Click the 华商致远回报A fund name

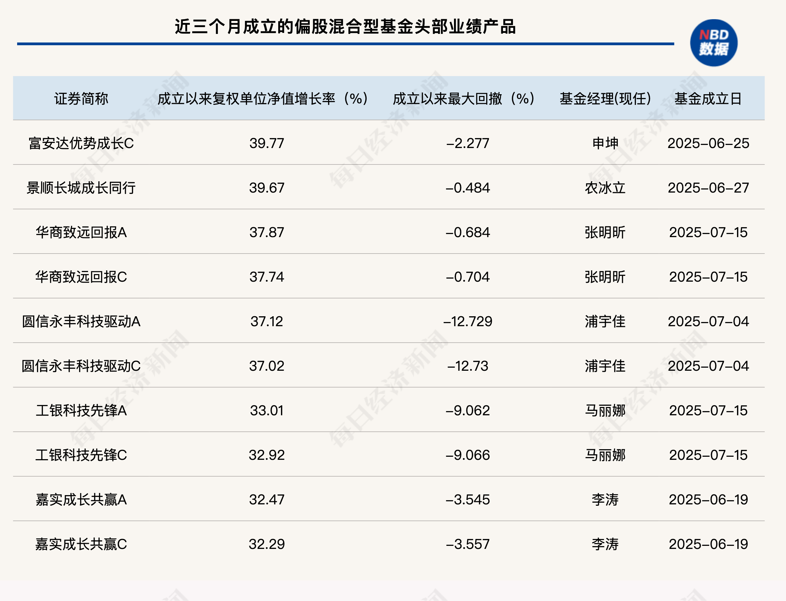pos(81,233)
